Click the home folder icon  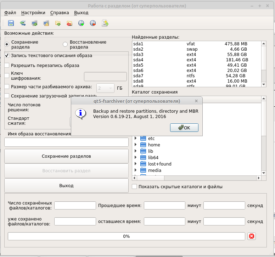tap(143, 145)
